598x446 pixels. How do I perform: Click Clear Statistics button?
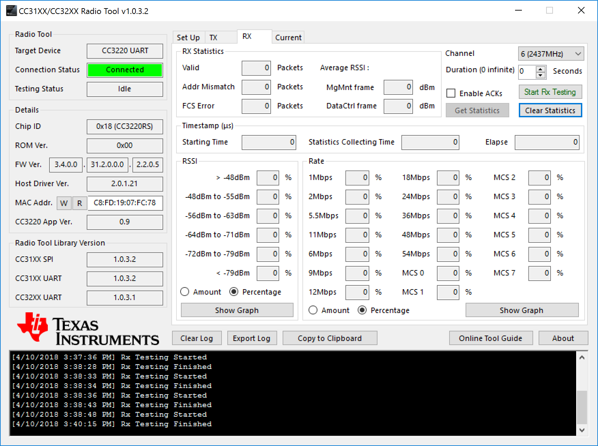click(x=550, y=110)
